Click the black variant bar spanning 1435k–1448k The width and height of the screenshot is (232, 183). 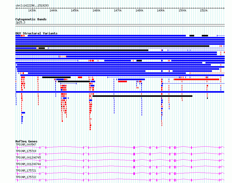[x=56, y=77]
